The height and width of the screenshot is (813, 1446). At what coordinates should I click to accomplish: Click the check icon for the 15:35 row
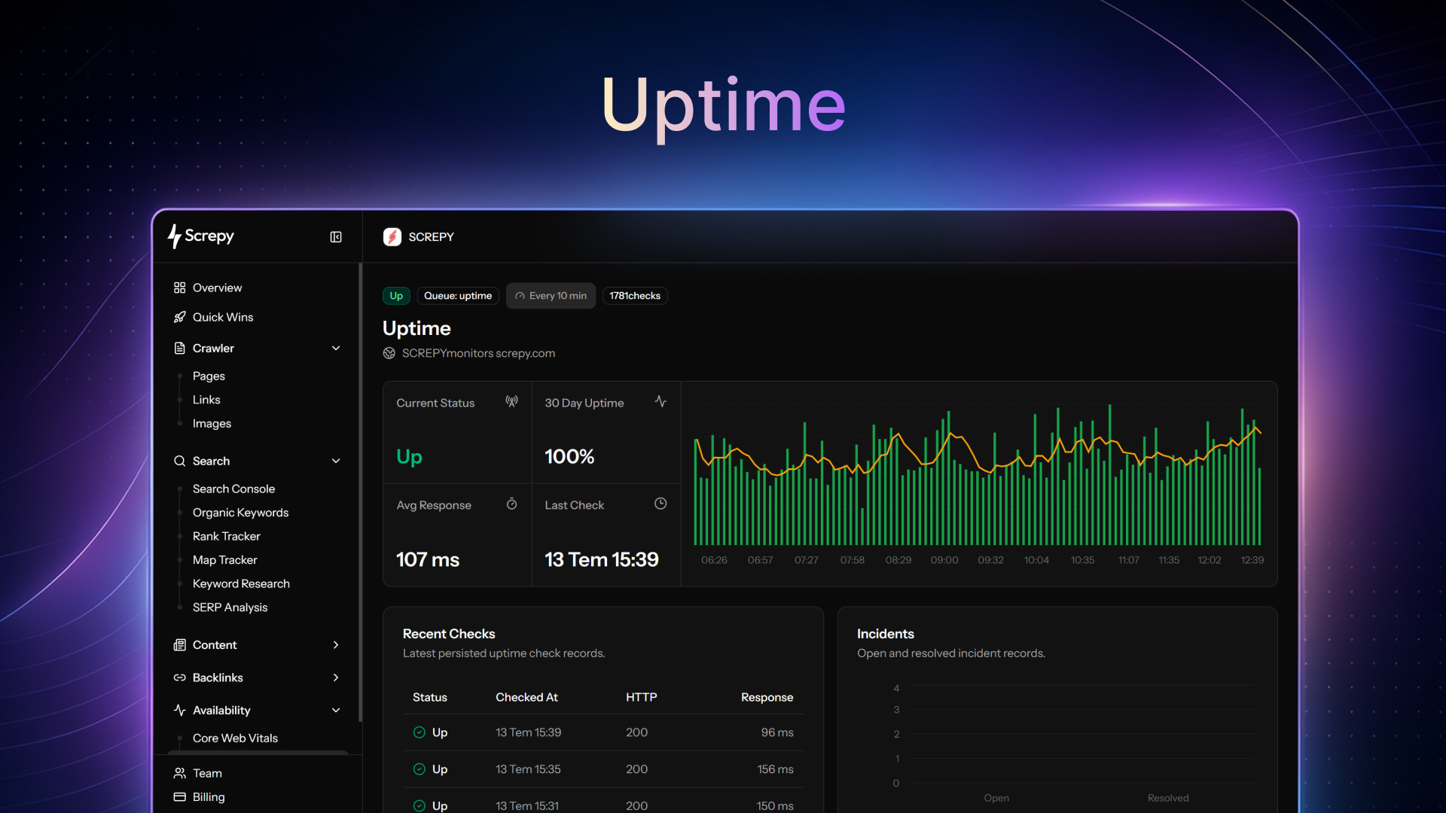(419, 769)
